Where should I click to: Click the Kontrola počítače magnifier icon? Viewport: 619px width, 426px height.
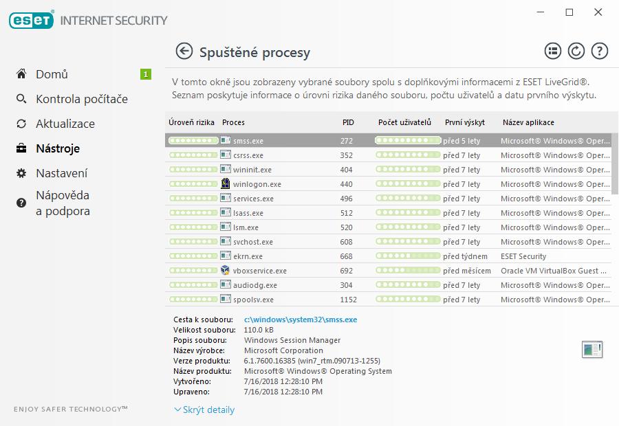[x=21, y=99]
